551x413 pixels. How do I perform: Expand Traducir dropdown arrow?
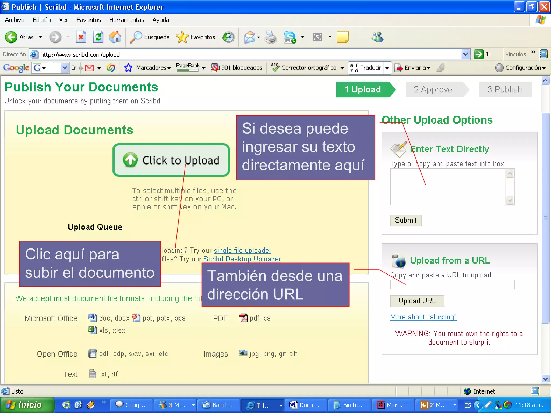[x=387, y=68]
